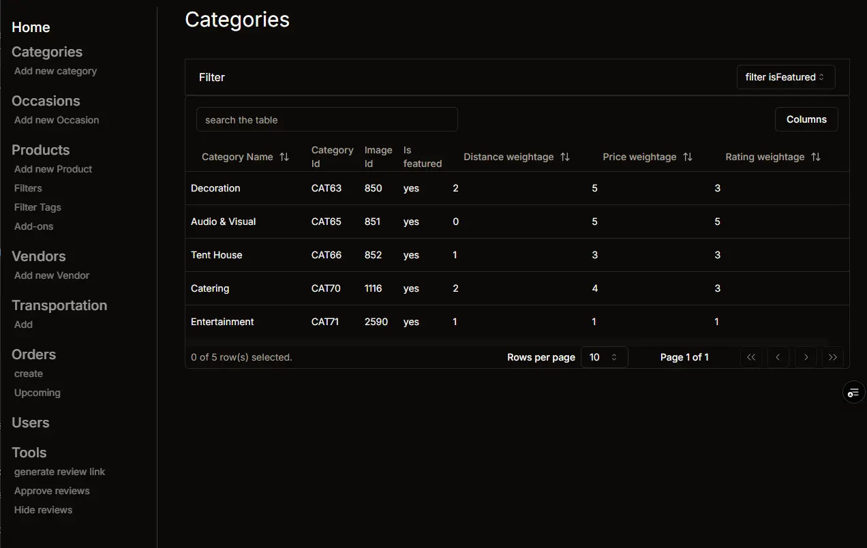This screenshot has width=867, height=548.
Task: Click the floating settings icon at right edge
Action: pos(853,393)
